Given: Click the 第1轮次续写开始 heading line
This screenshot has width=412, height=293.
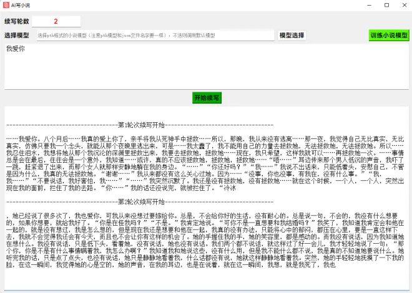Looking at the screenshot, I should [140, 125].
